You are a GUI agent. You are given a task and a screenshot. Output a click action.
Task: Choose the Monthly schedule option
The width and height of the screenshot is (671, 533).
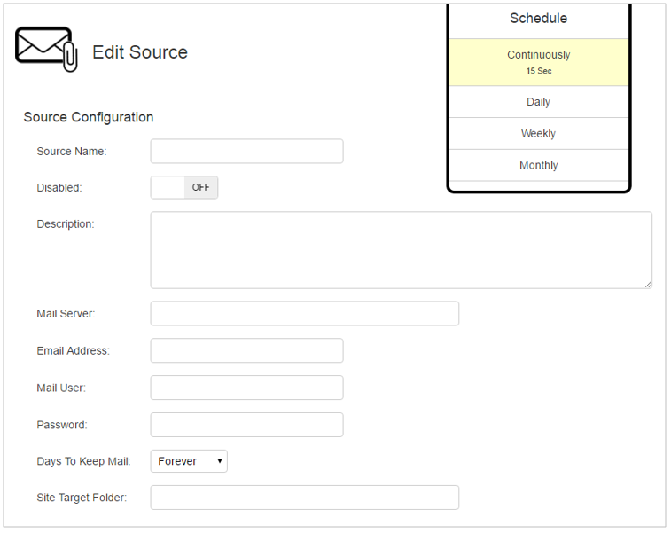[538, 165]
